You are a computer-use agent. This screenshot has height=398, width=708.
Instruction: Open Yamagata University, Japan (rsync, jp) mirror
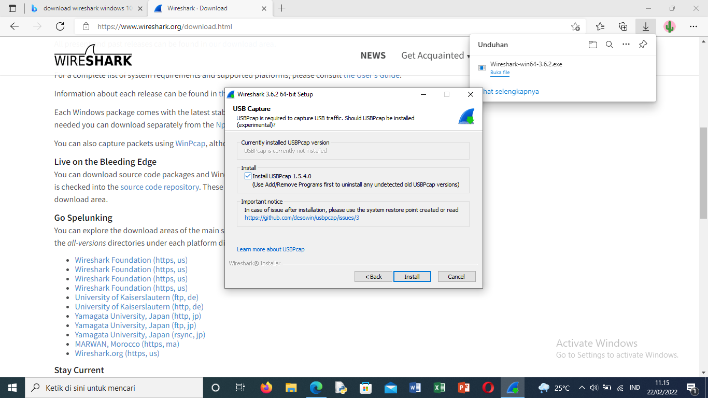[140, 335]
